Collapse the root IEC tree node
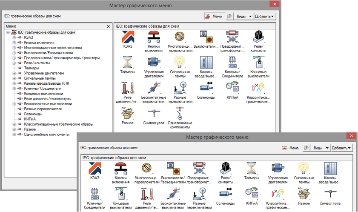The width and height of the screenshot is (358, 212). click(8, 32)
